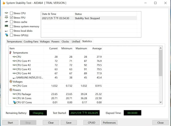
Task: Switch to the Powers tab
Action: (55, 41)
